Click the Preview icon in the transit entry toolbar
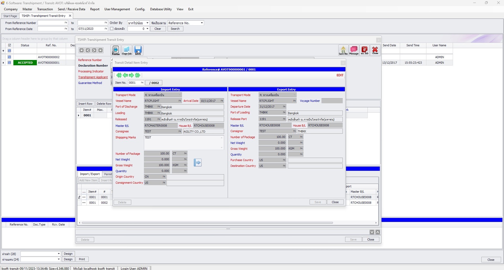 116,50
